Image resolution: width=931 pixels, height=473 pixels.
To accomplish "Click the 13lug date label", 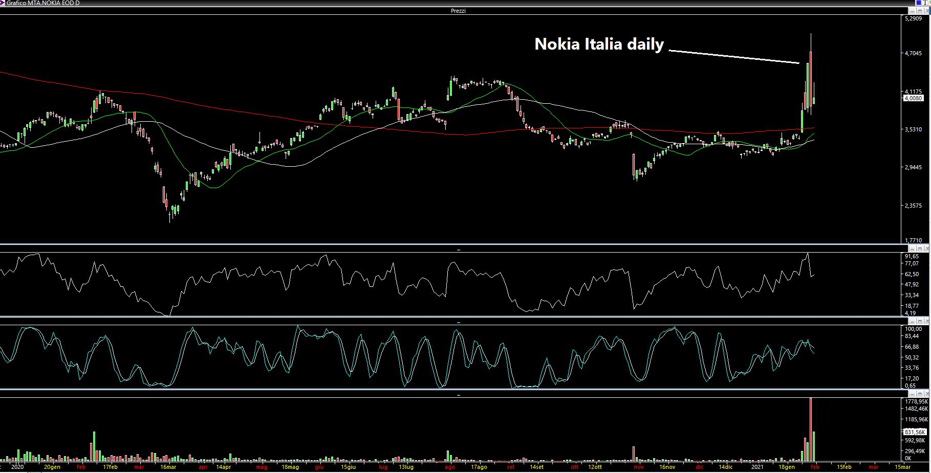I will pyautogui.click(x=406, y=467).
